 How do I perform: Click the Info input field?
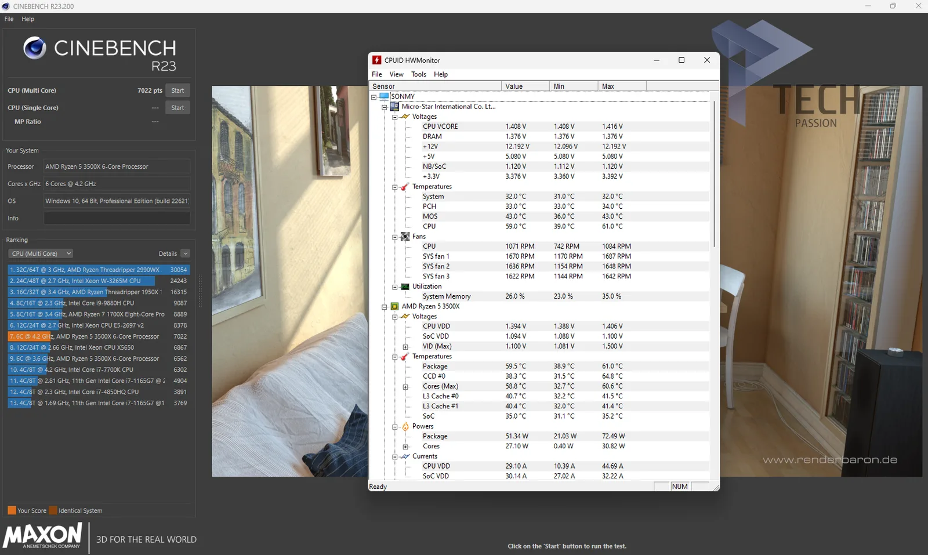click(117, 218)
